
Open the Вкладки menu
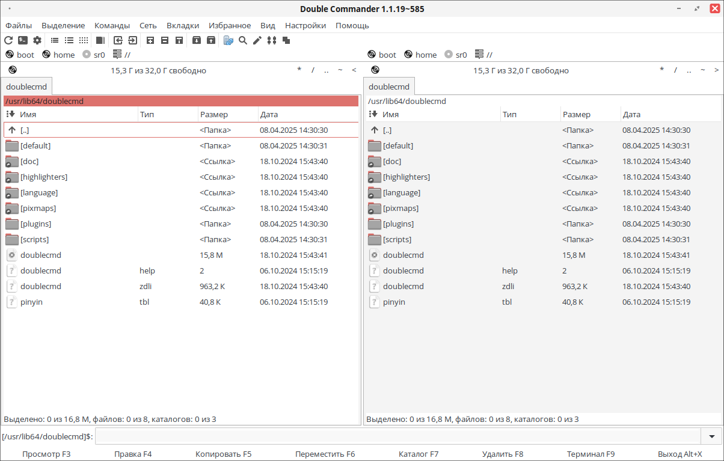[x=183, y=25]
